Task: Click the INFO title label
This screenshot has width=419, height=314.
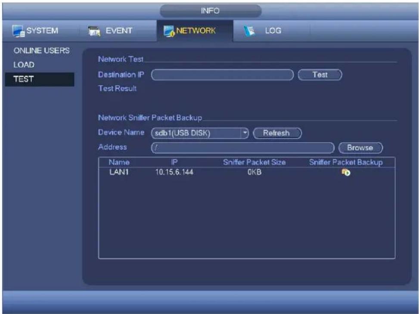Action: point(210,11)
